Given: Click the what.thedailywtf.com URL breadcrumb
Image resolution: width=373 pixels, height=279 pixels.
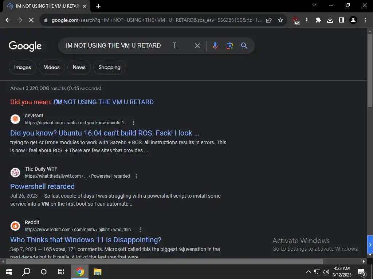Looking at the screenshot, I should [x=77, y=176].
